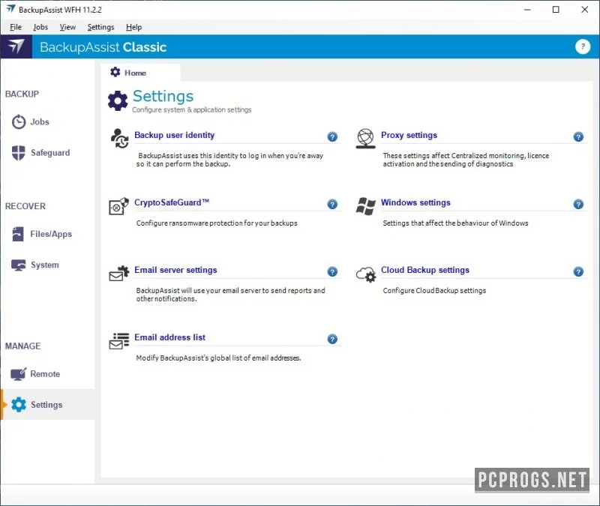Viewport: 600px width, 506px height.
Task: Open help for Proxy settings
Action: click(x=578, y=137)
